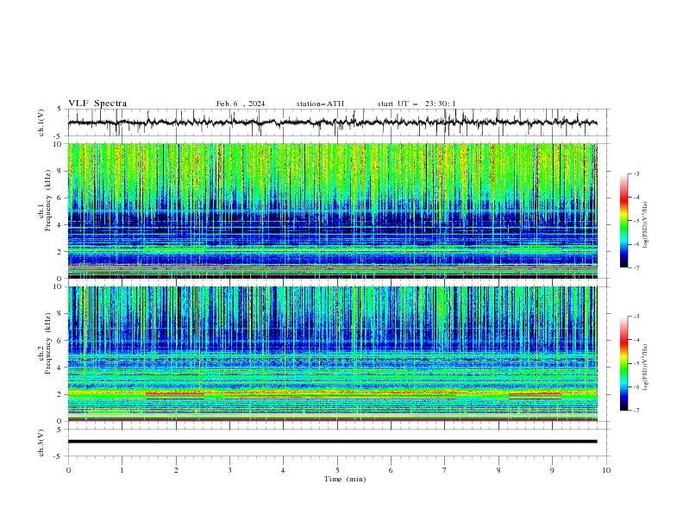Click the date label "Feb. 6 , 2024"

pos(241,104)
